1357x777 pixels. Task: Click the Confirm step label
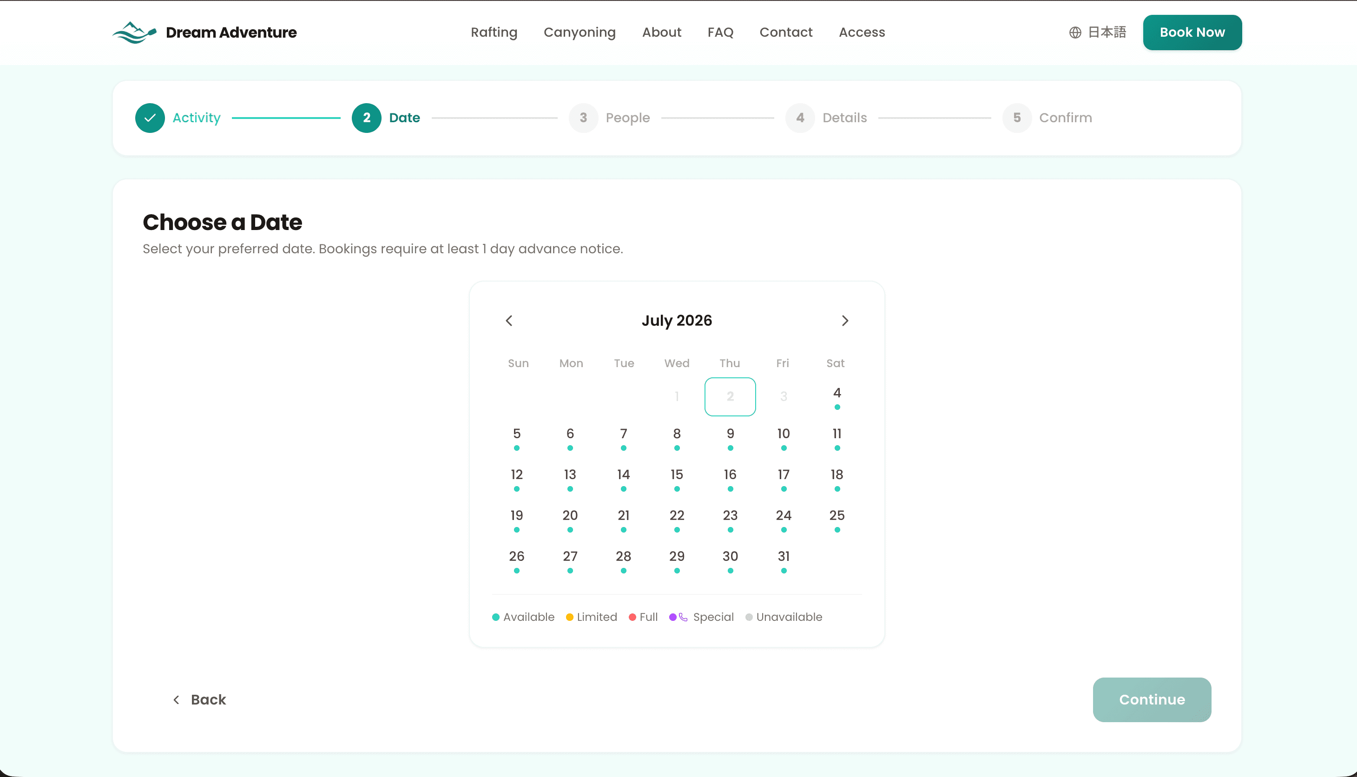click(x=1065, y=118)
